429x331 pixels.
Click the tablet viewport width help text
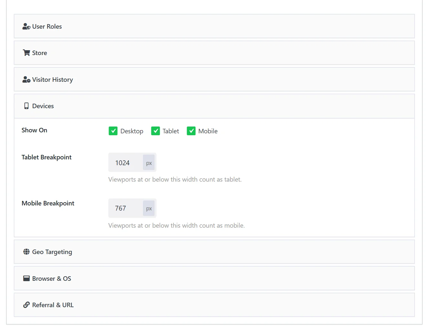pyautogui.click(x=175, y=179)
